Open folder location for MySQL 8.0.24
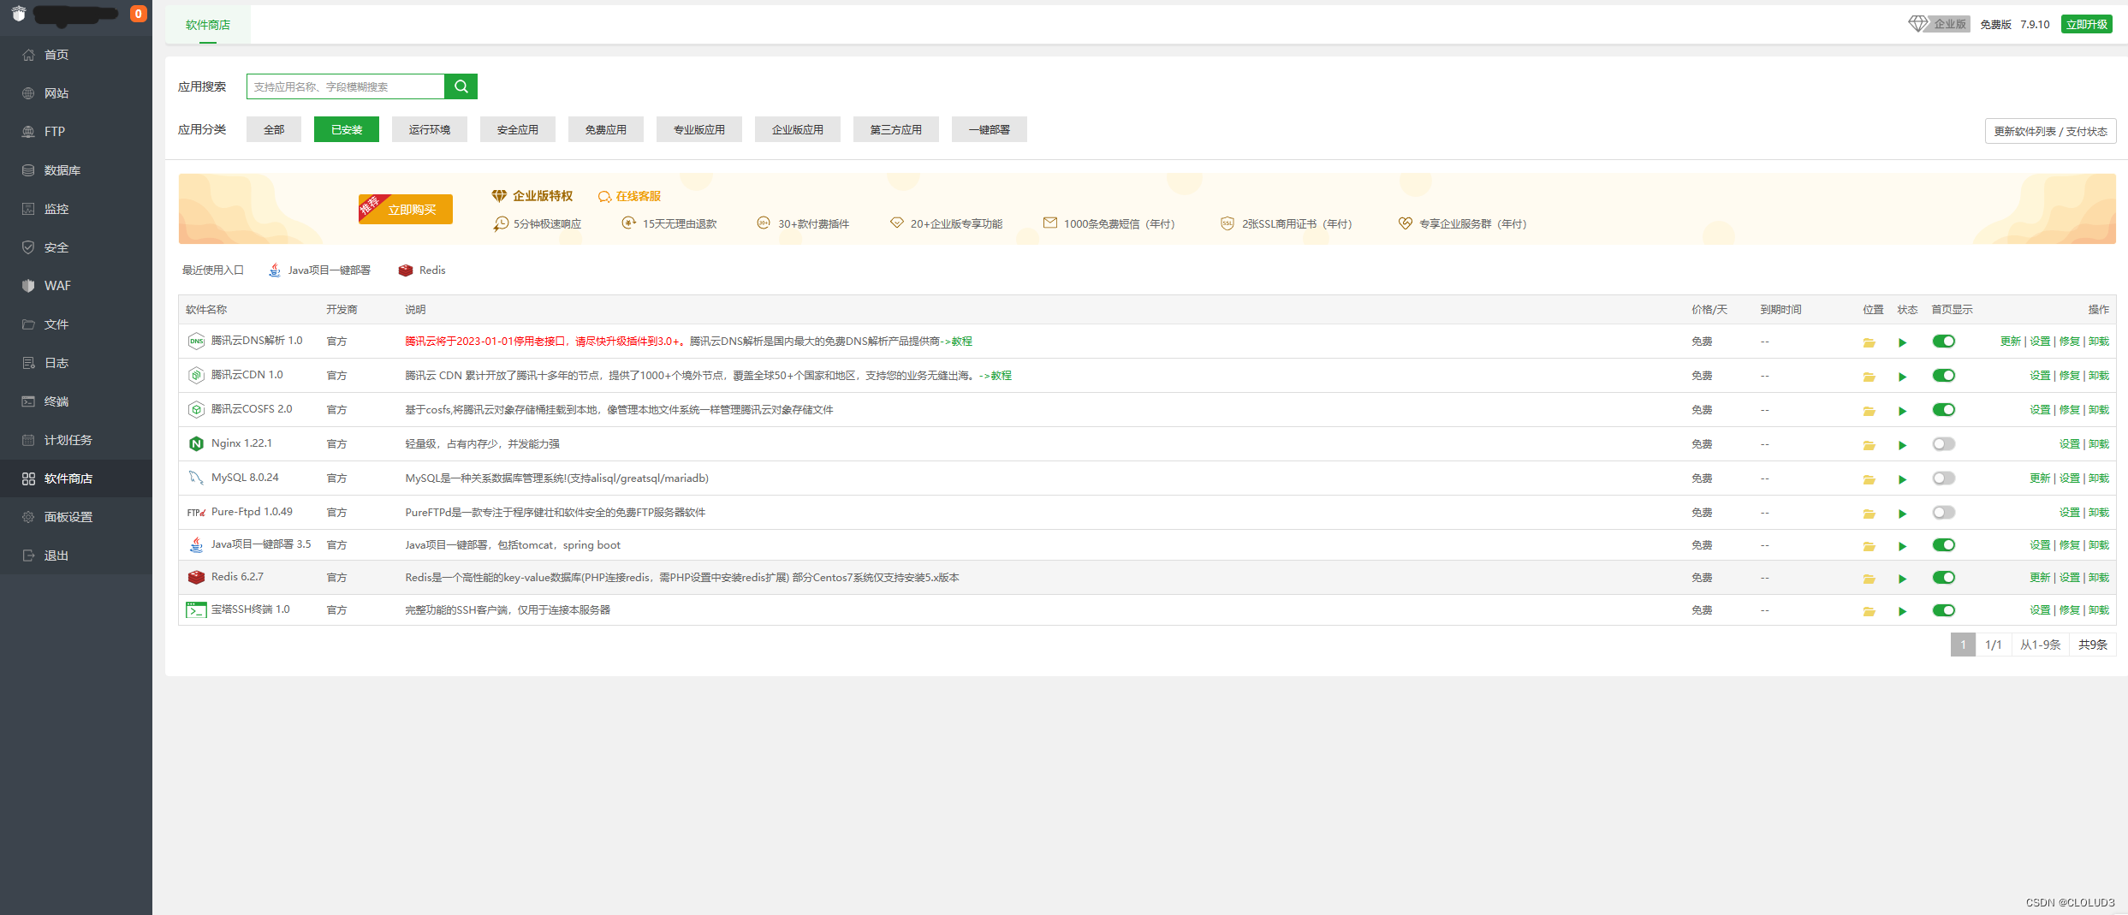2128x915 pixels. point(1869,479)
